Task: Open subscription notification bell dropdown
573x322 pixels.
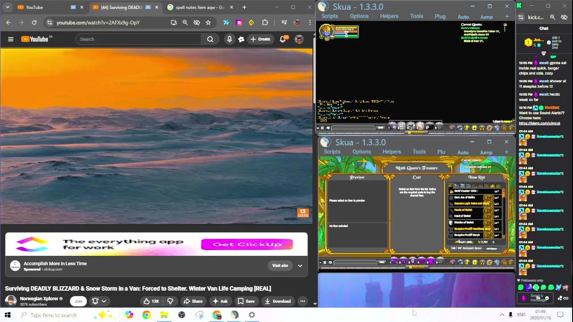Action: [99, 301]
